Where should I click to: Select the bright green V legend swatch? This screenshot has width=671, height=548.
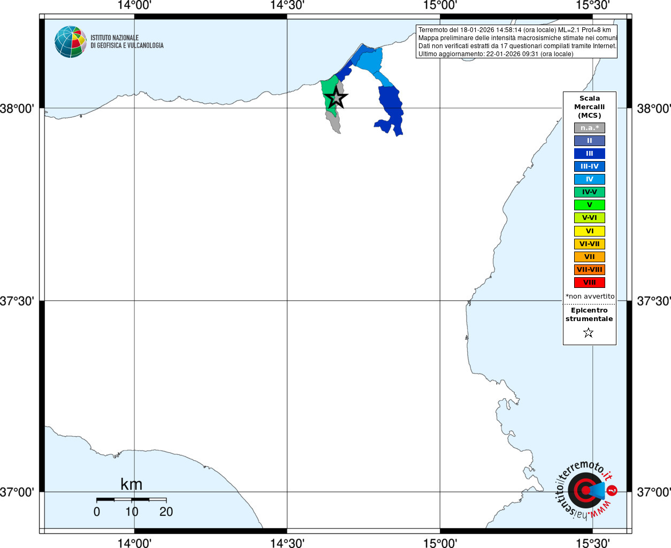pos(590,205)
